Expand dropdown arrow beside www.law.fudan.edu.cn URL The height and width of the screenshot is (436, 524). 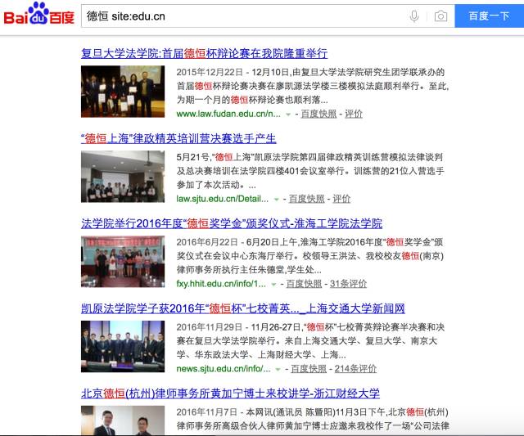288,114
